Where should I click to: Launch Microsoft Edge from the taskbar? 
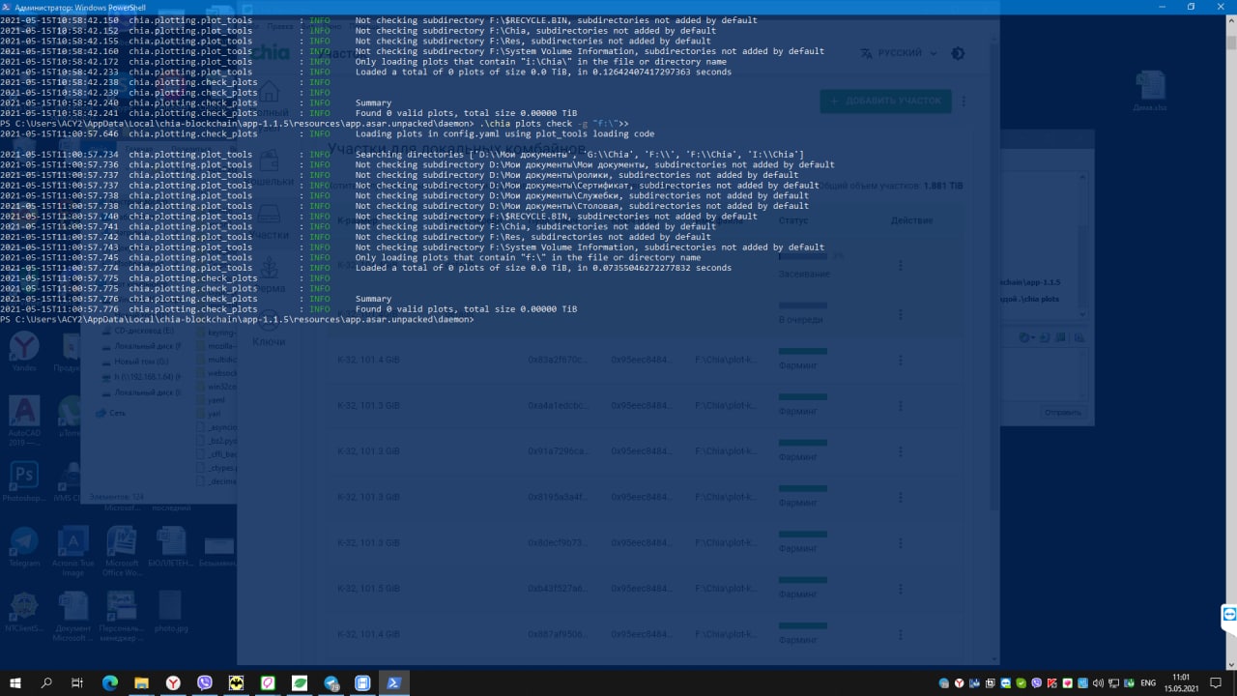tap(109, 682)
